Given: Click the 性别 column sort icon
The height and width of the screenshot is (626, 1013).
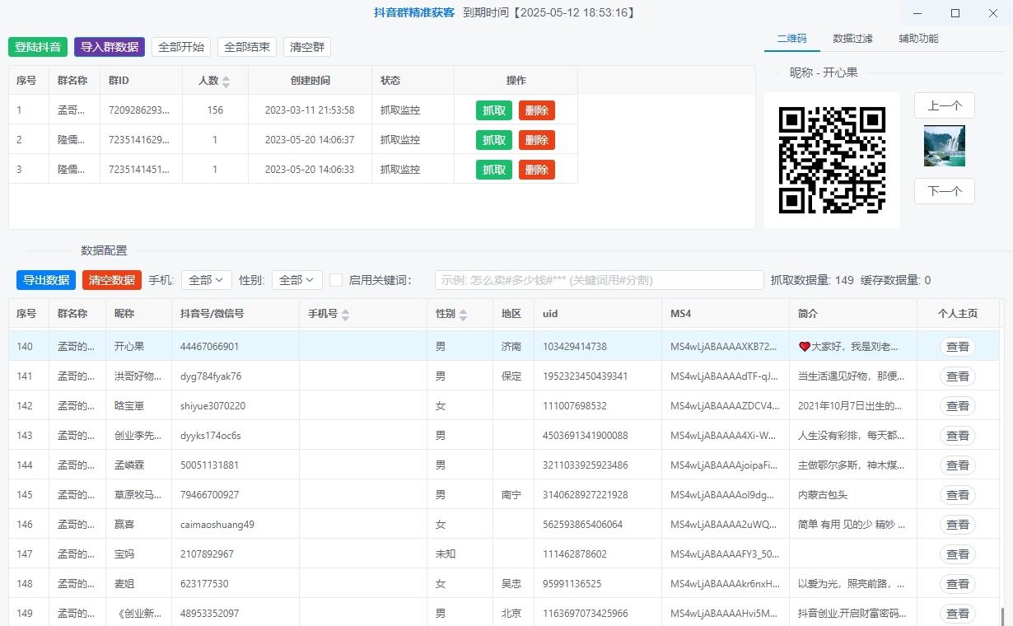Looking at the screenshot, I should (464, 315).
